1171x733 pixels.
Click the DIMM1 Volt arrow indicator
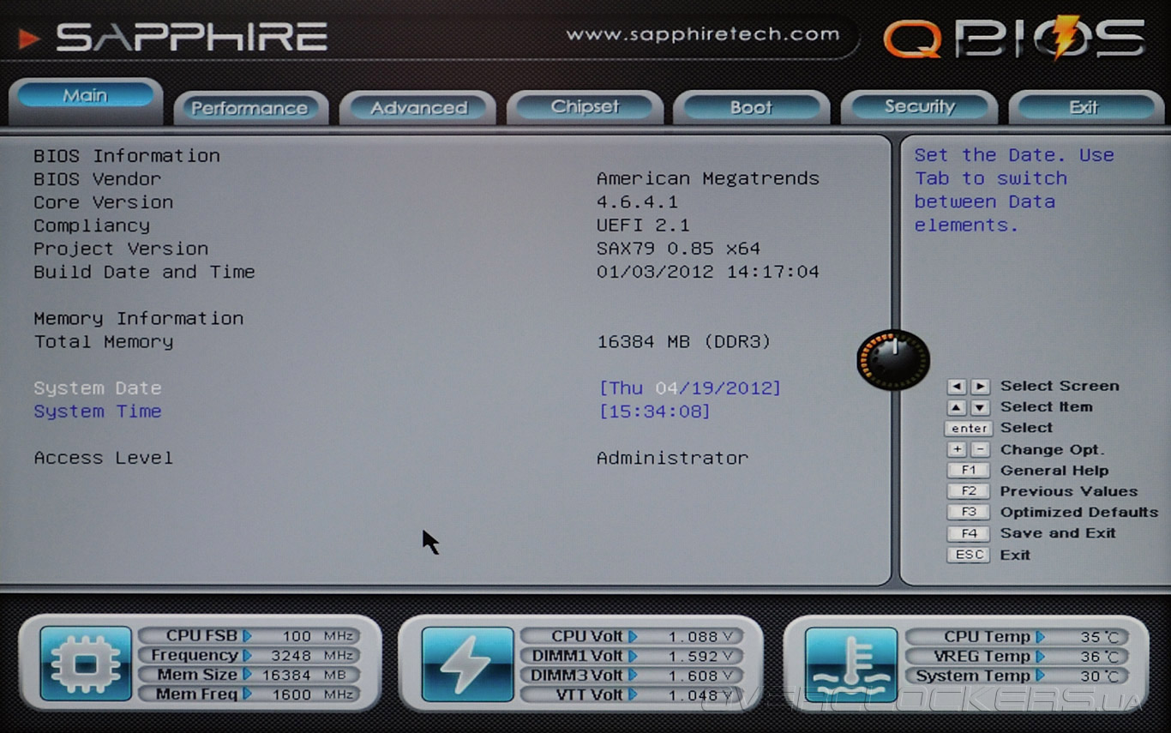[x=633, y=656]
